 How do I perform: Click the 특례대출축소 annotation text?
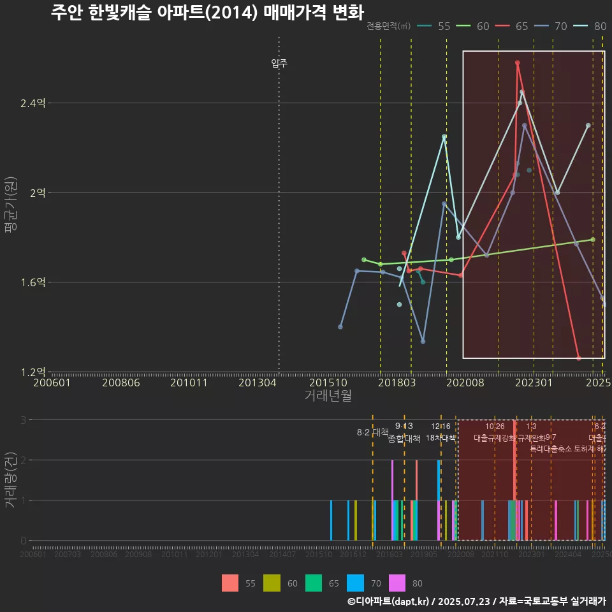(x=551, y=449)
